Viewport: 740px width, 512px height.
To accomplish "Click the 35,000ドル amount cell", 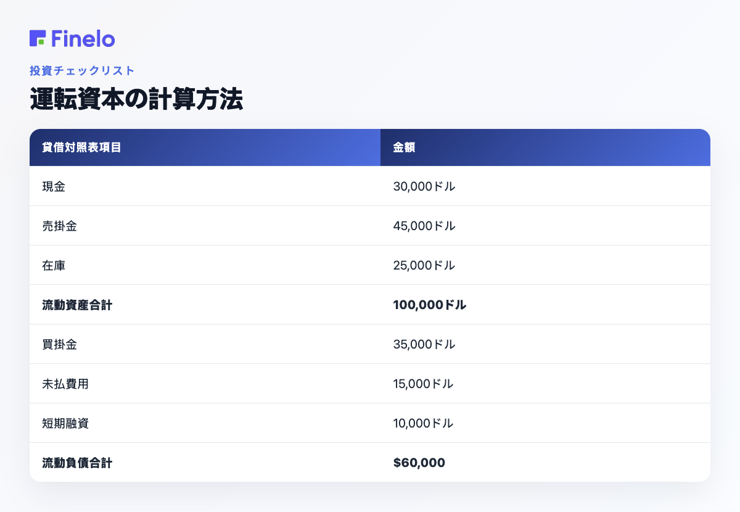I will pos(424,344).
